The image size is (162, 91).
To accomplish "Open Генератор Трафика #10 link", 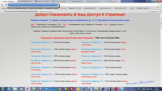I will [92, 67].
